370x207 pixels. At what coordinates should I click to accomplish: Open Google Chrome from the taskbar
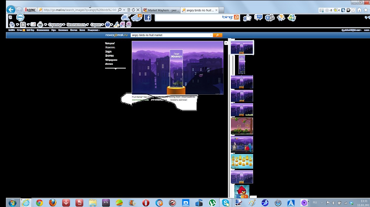(40, 203)
